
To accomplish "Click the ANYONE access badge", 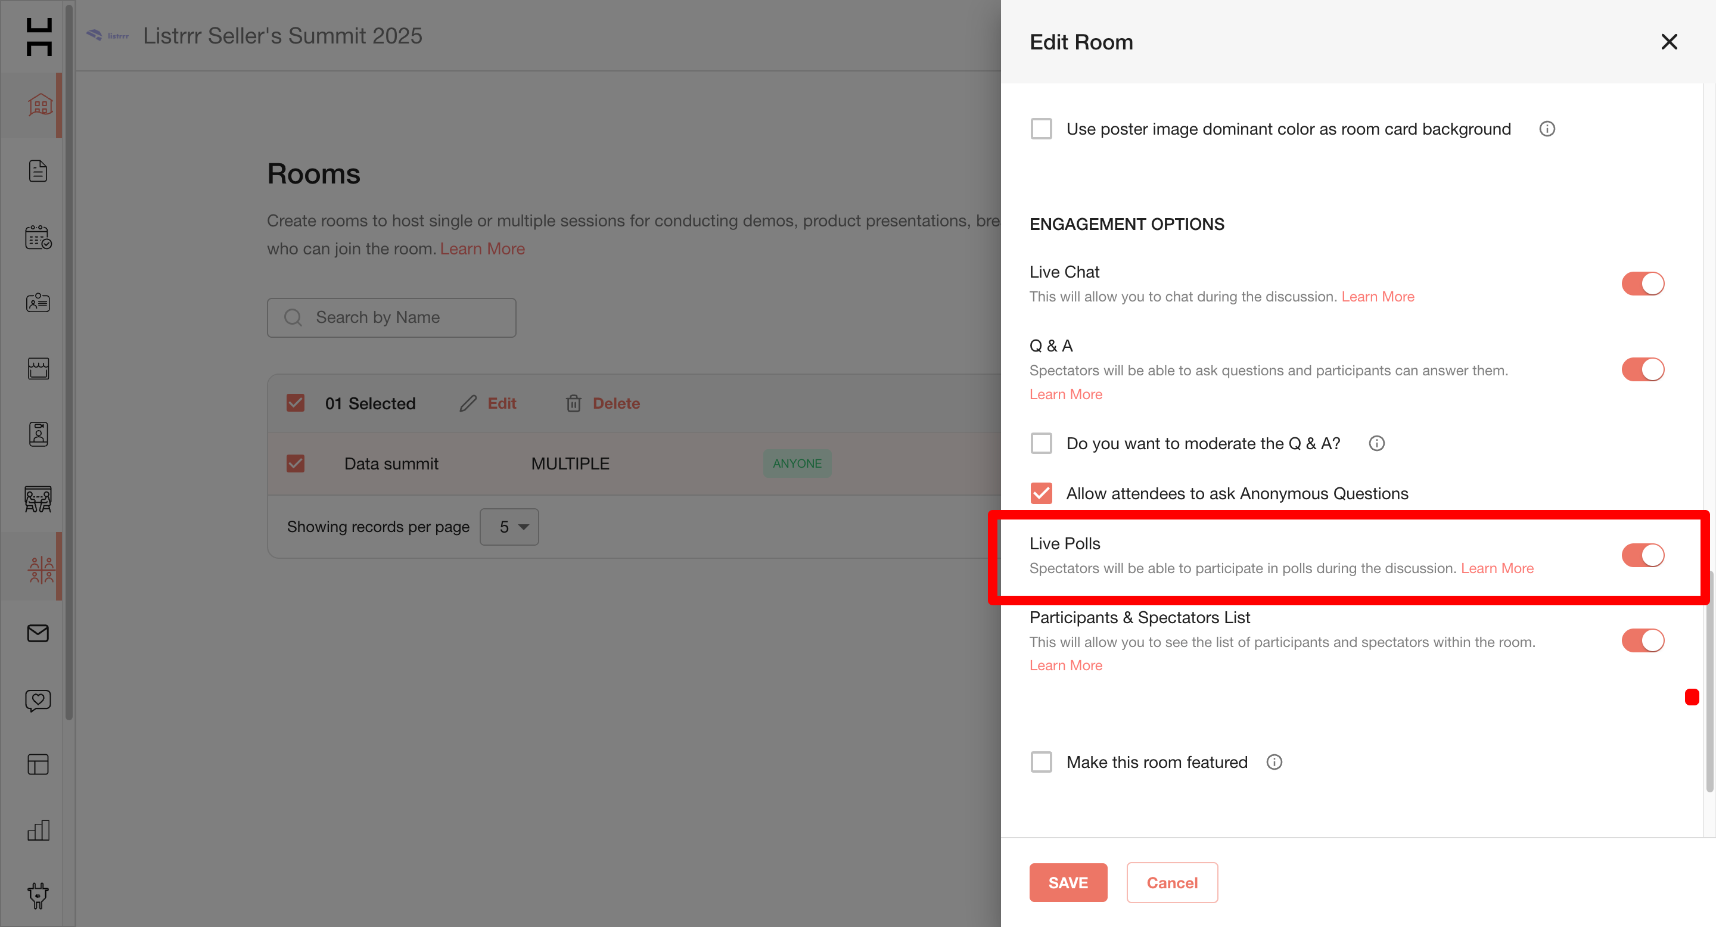I will point(797,463).
